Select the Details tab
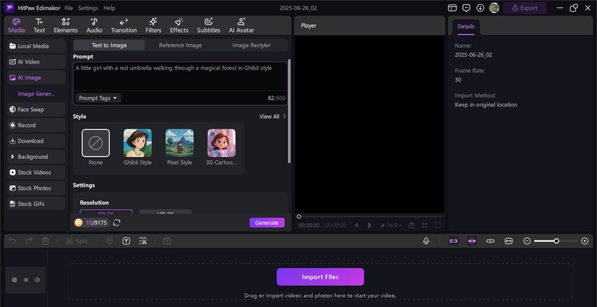597x307 pixels. click(x=466, y=26)
